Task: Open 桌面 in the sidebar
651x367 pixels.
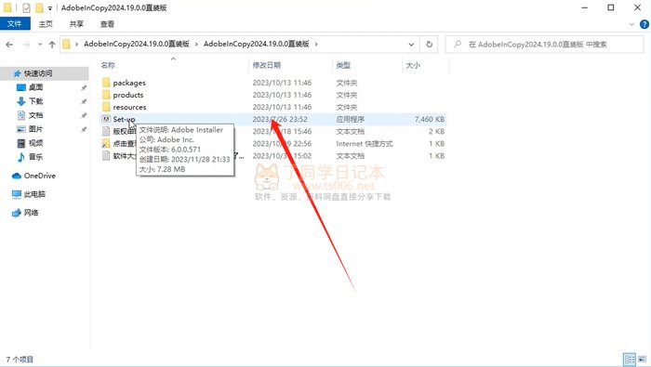Action: coord(35,87)
